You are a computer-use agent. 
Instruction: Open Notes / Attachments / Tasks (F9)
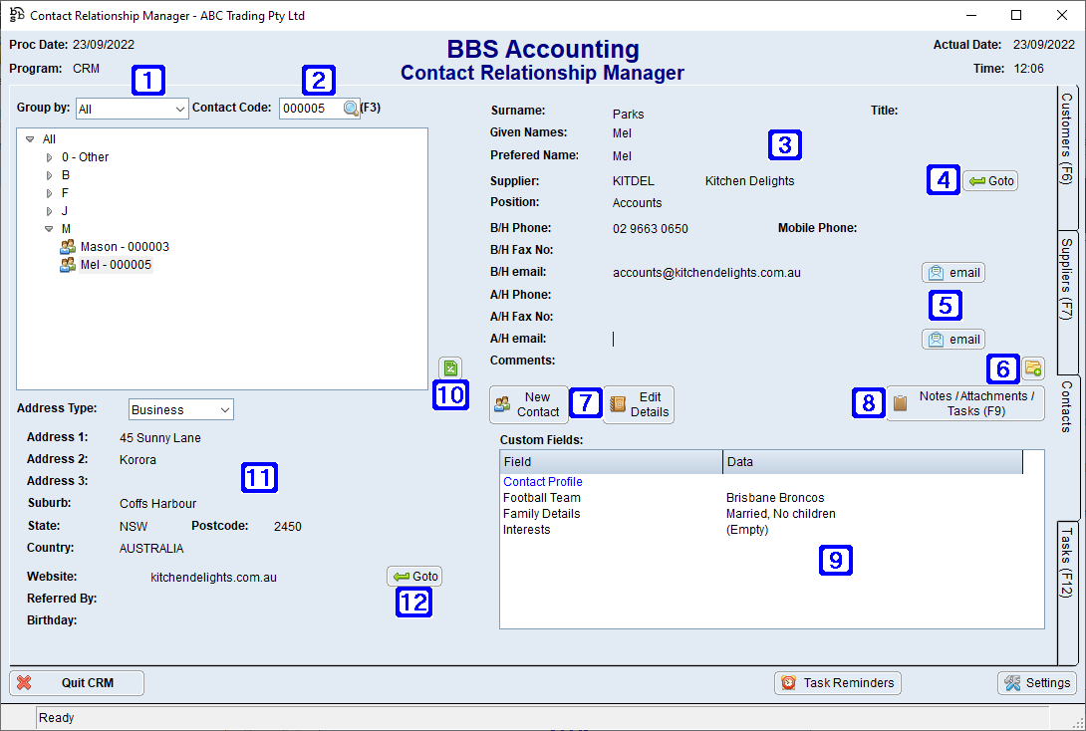tap(963, 403)
